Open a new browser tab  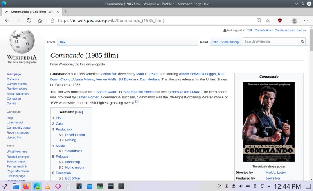(66, 11)
